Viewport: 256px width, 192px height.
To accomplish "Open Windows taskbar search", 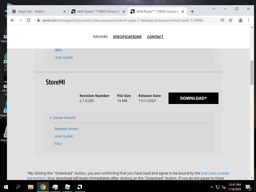I will pyautogui.click(x=18, y=187).
